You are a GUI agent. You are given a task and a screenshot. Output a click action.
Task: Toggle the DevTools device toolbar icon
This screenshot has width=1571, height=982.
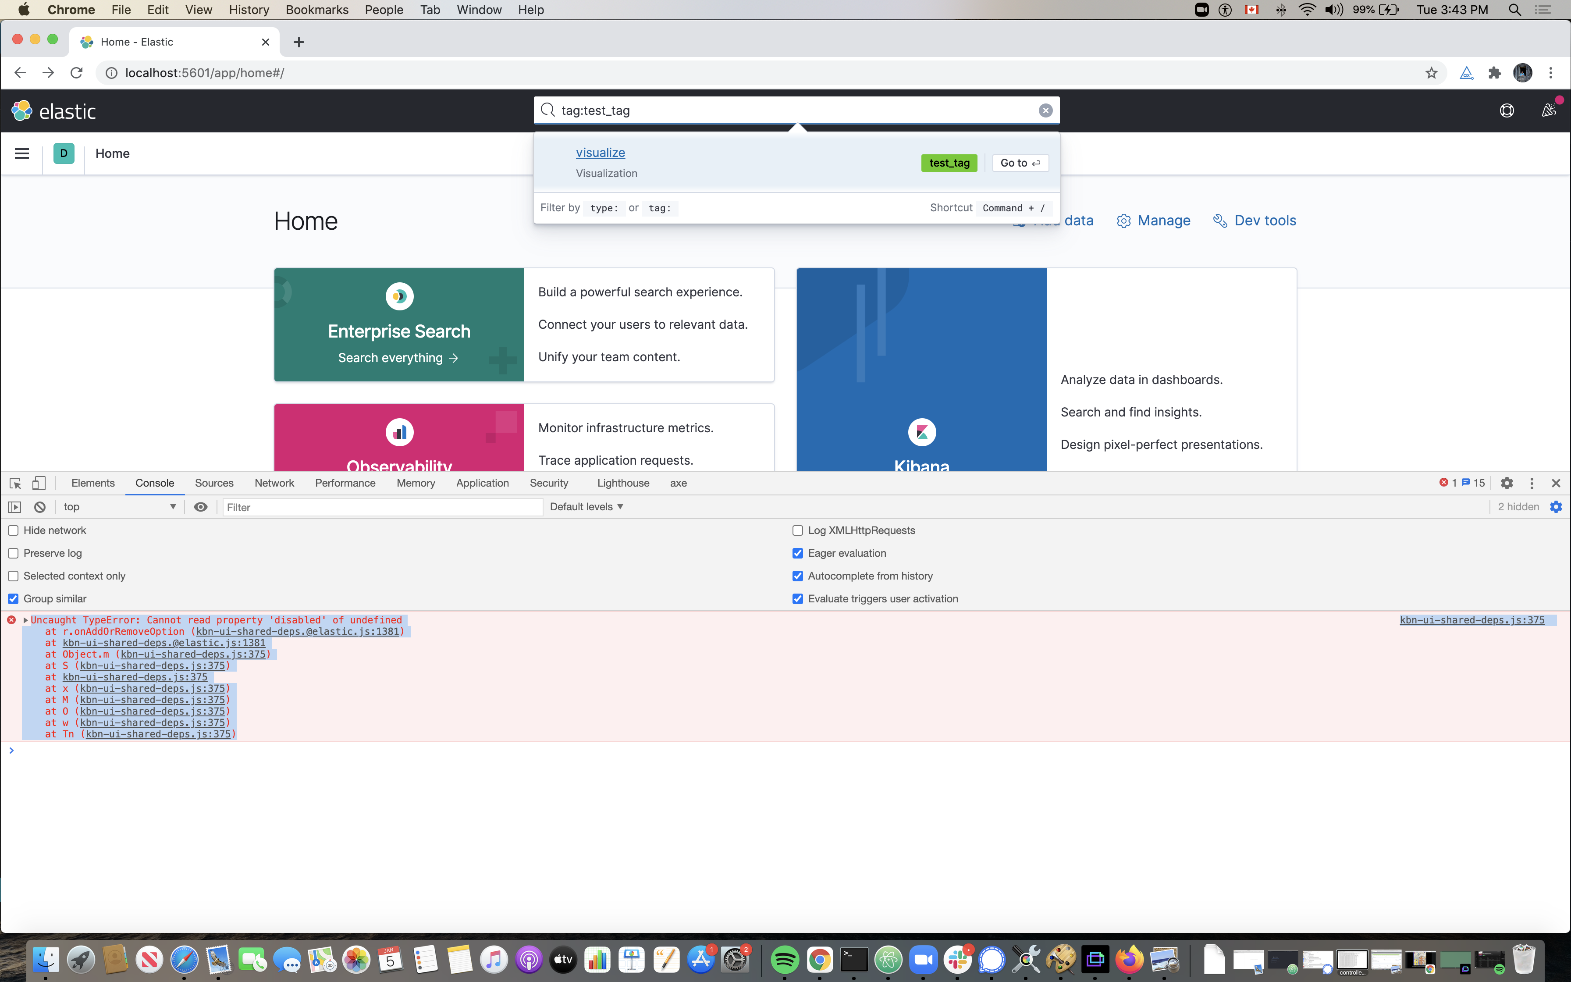39,483
